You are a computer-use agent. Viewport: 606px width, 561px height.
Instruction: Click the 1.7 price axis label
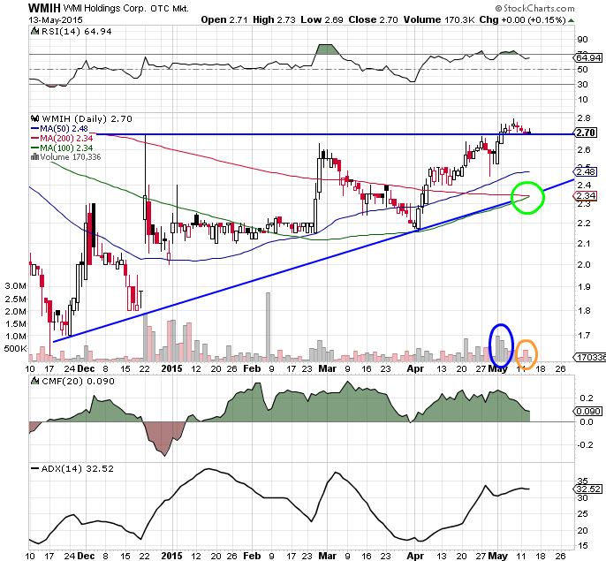click(584, 335)
